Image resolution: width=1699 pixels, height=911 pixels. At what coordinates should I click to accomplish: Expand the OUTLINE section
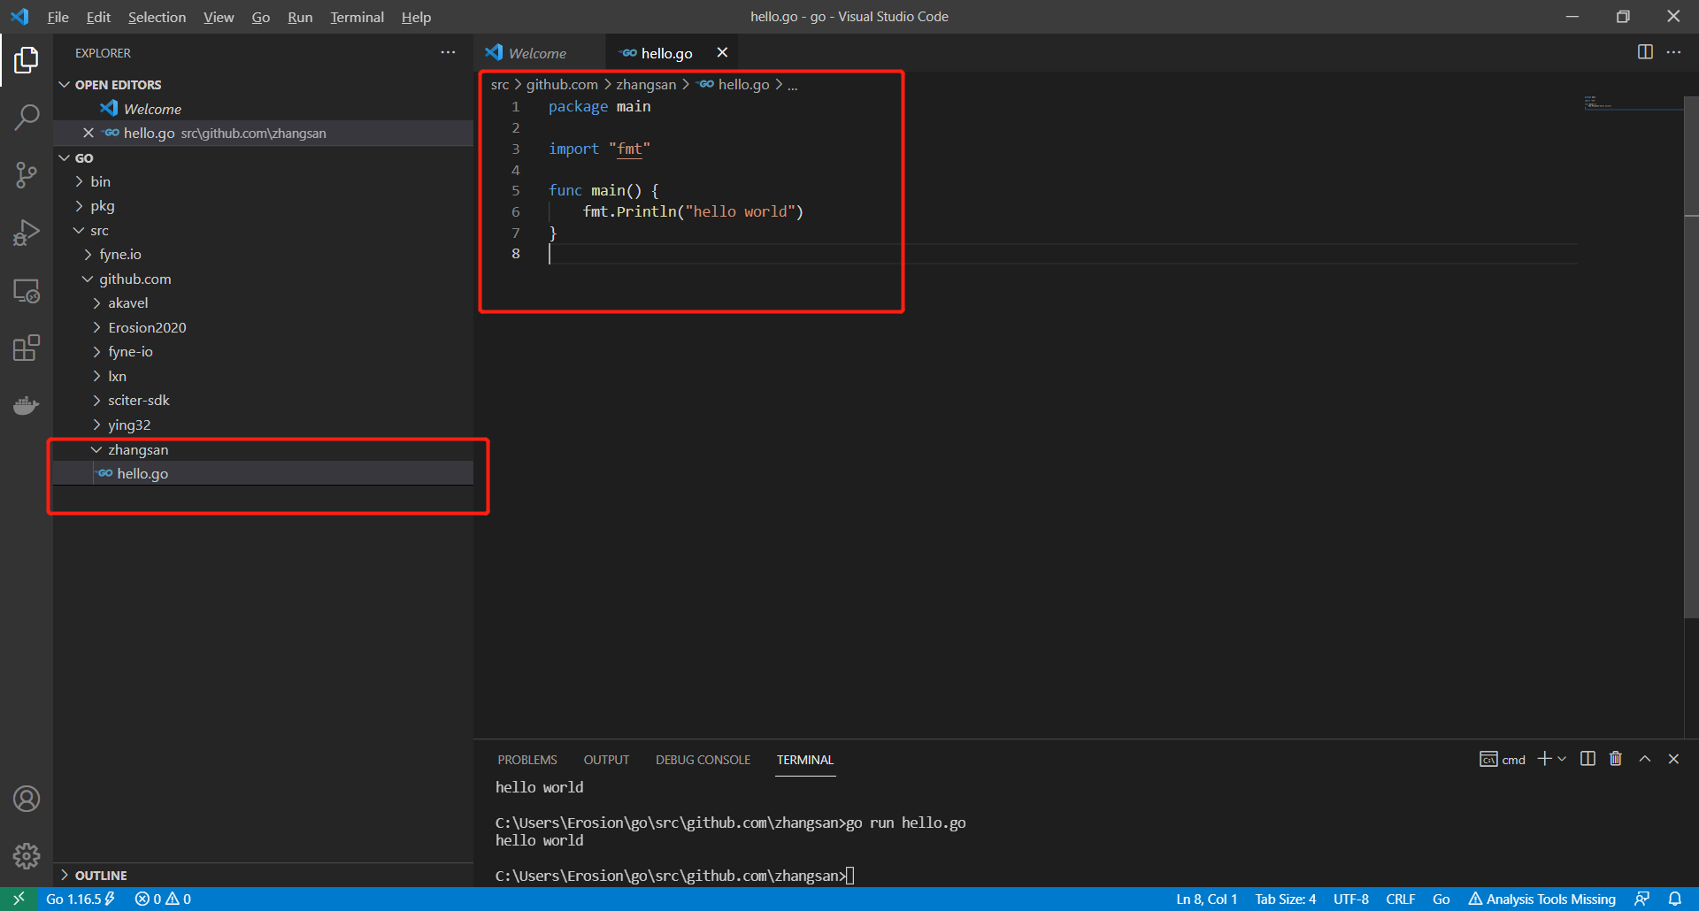[100, 875]
